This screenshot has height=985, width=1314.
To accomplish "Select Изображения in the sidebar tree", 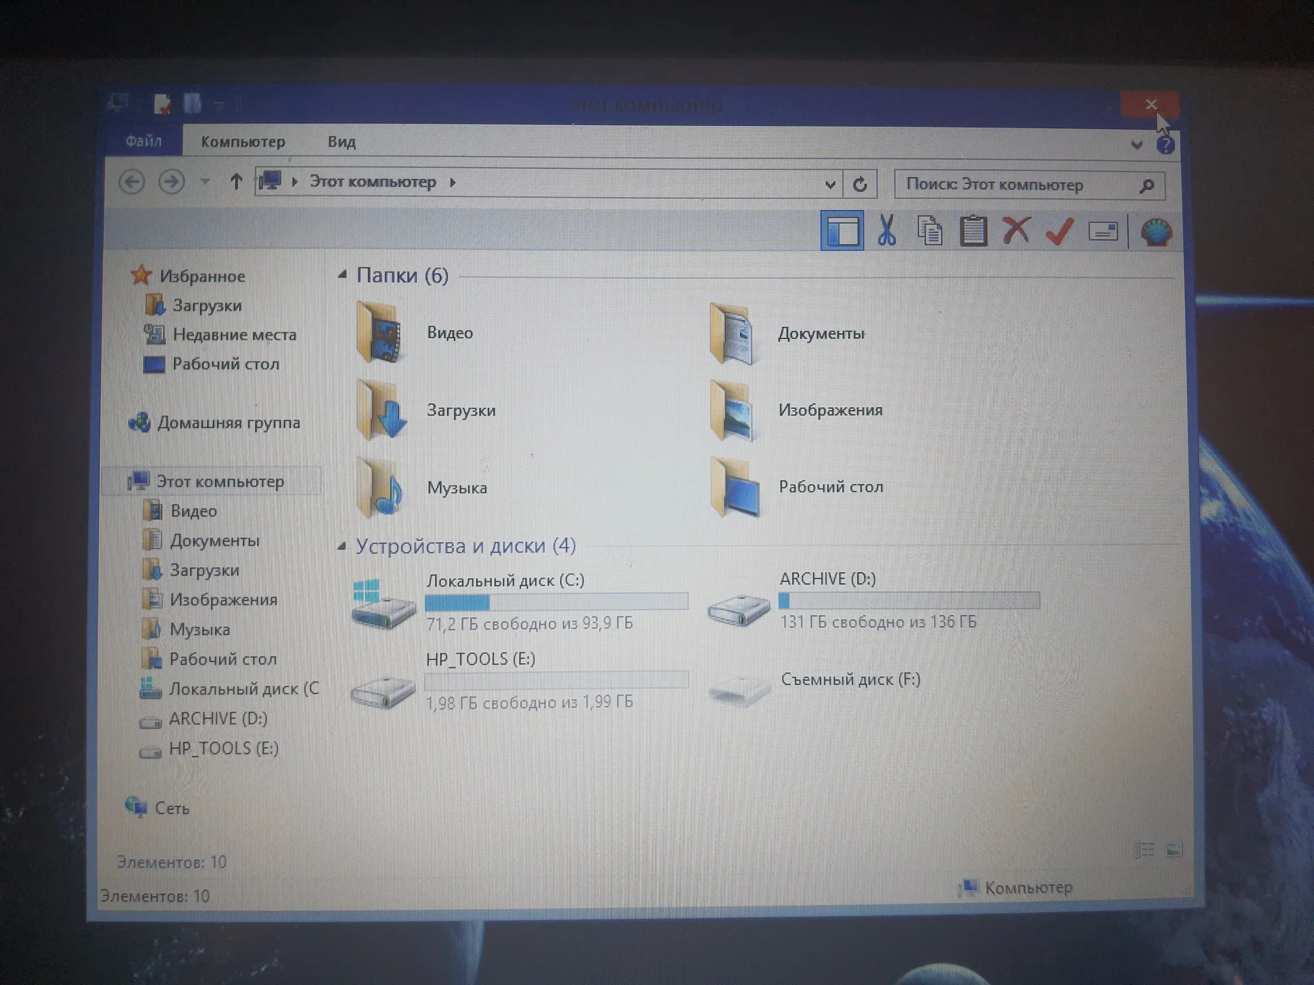I will [209, 600].
